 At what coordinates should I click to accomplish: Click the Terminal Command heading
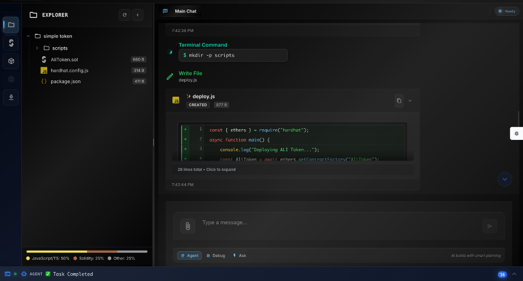pyautogui.click(x=203, y=45)
